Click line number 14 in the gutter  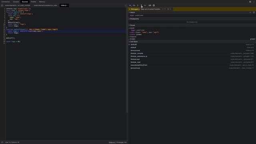(4, 31)
